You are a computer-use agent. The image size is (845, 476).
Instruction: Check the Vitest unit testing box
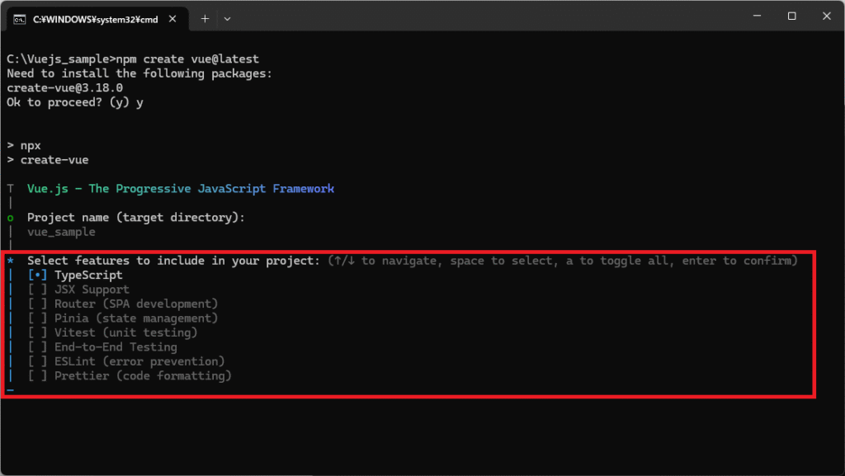38,332
